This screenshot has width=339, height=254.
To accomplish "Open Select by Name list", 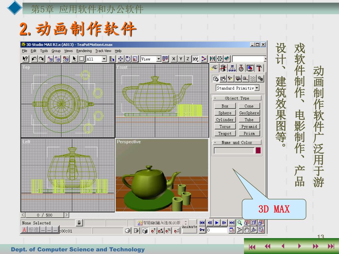I will [112, 59].
